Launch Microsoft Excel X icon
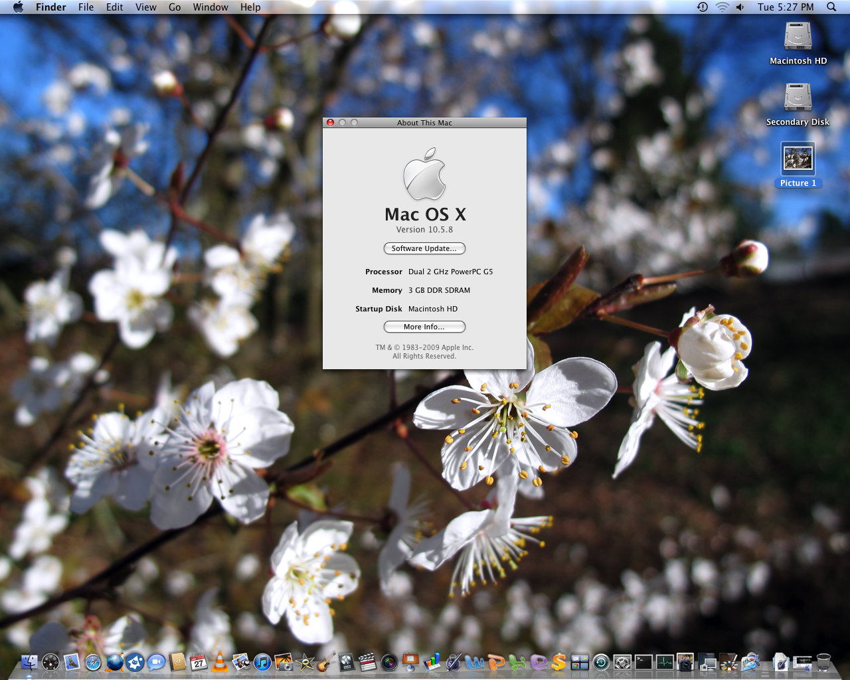This screenshot has height=680, width=850. pos(517,662)
